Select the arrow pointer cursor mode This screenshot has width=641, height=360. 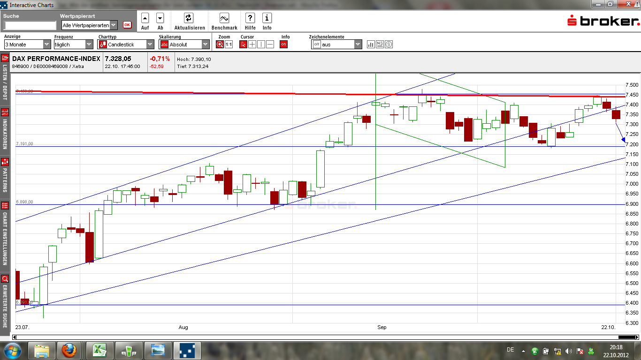(243, 45)
